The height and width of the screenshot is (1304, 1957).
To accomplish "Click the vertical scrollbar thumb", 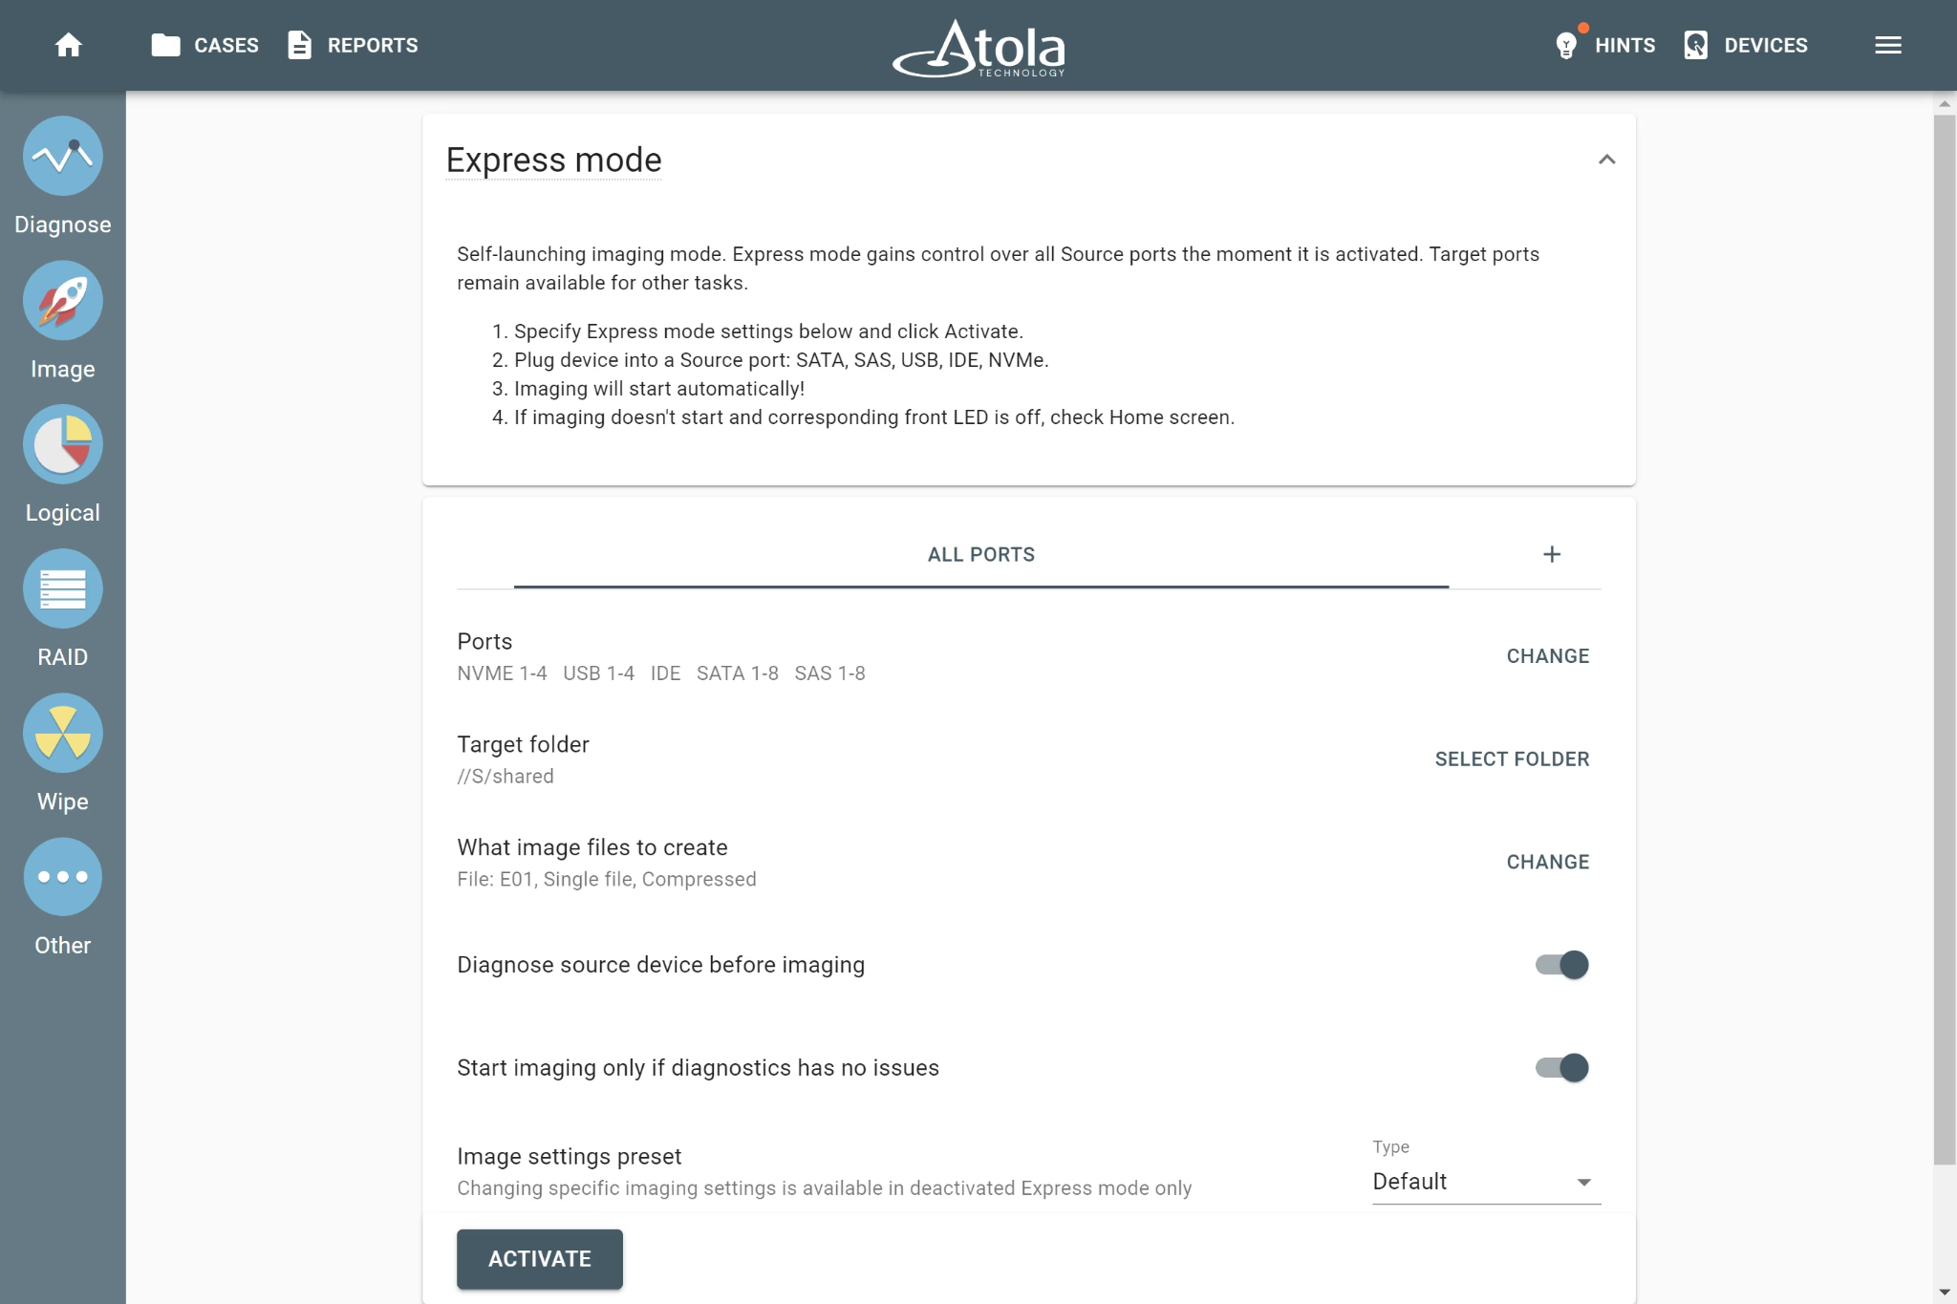I will point(1945,640).
